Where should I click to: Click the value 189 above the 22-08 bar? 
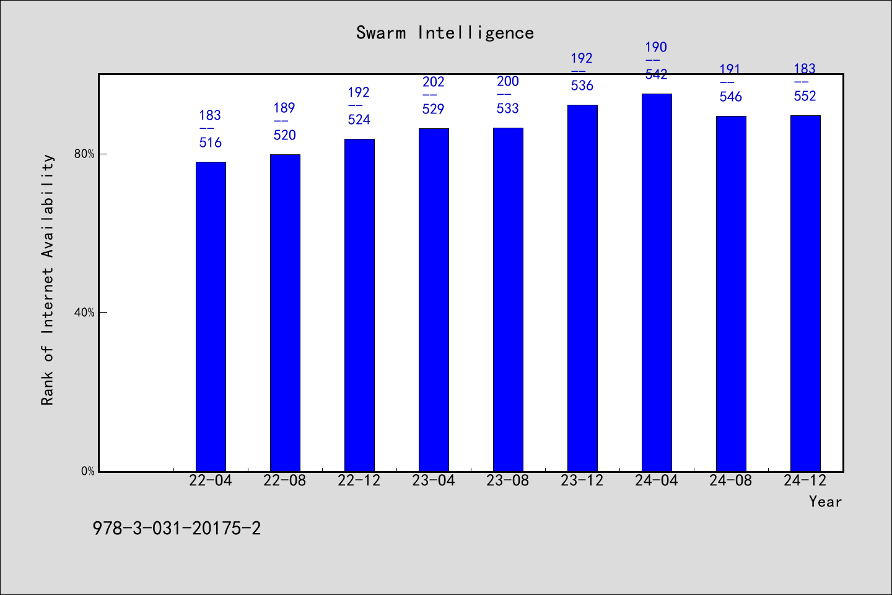285,108
